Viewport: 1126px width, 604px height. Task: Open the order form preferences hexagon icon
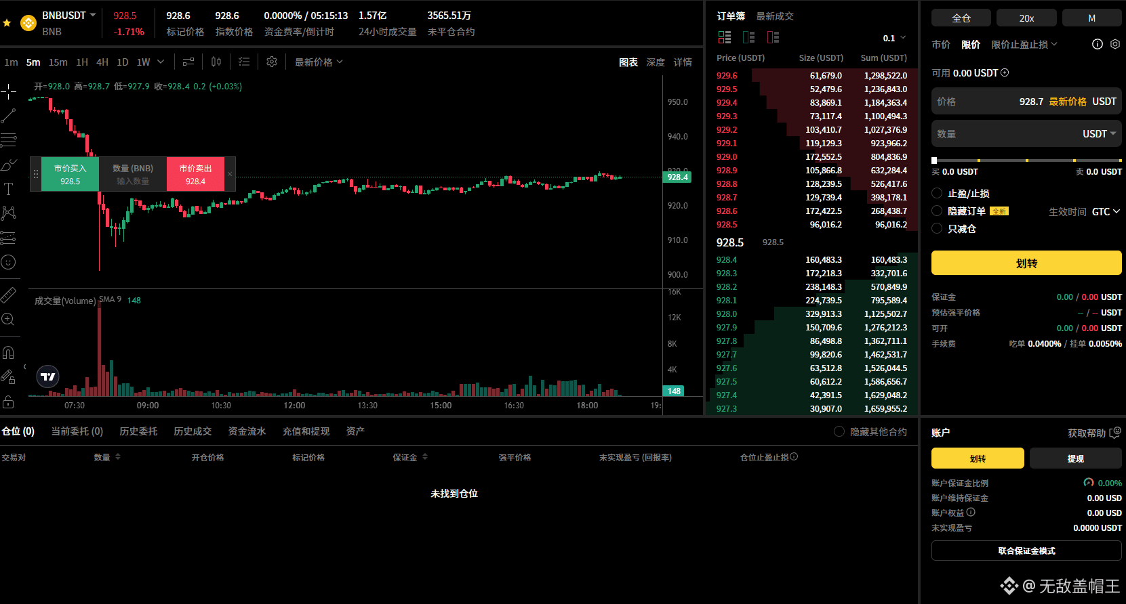[x=1115, y=44]
